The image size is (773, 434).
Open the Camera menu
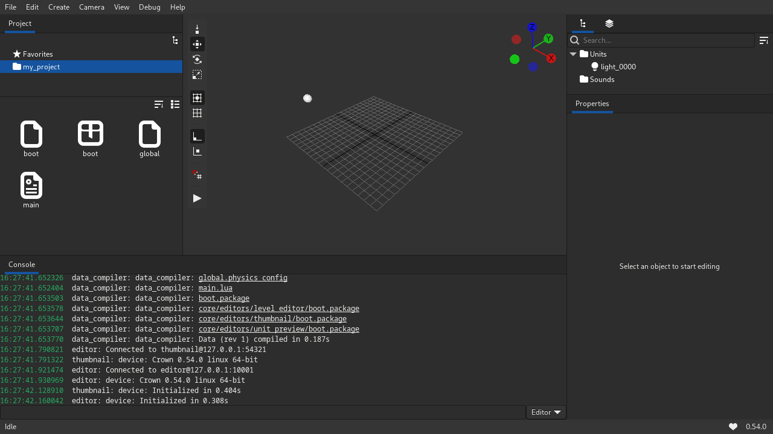pos(91,7)
